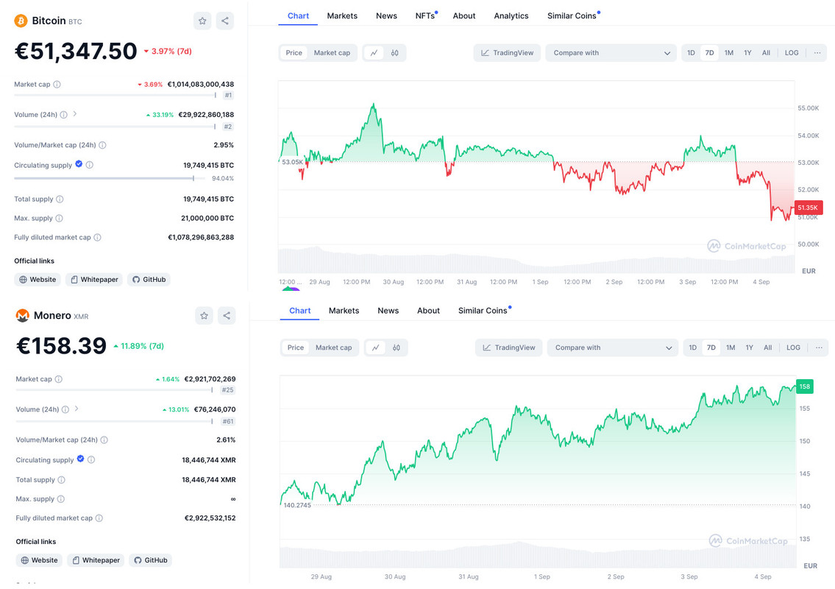
Task: Open Bitcoin Analytics tab
Action: pos(511,16)
